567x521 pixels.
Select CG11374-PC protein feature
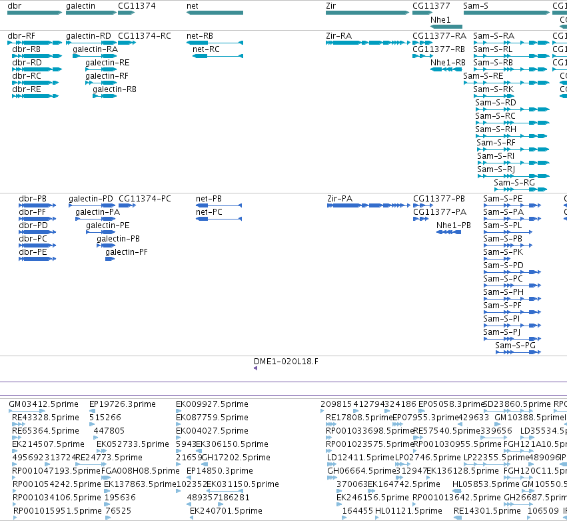(127, 205)
